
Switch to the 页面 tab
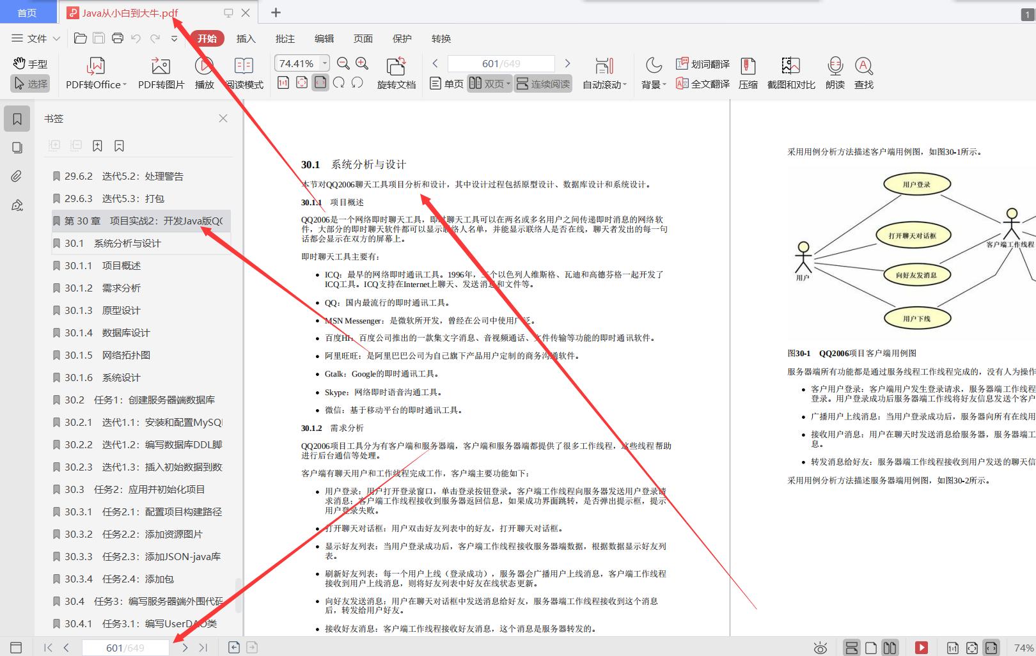[363, 38]
